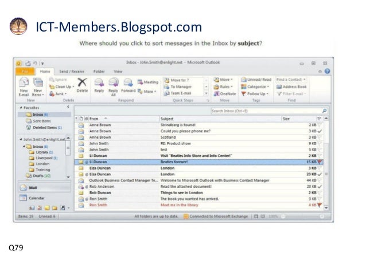
Task: Open the New Items button
Action: click(x=38, y=87)
